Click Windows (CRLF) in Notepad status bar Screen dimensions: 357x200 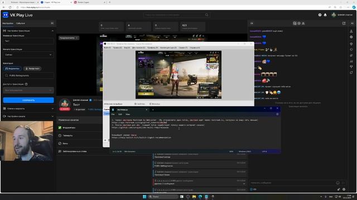tap(245, 152)
